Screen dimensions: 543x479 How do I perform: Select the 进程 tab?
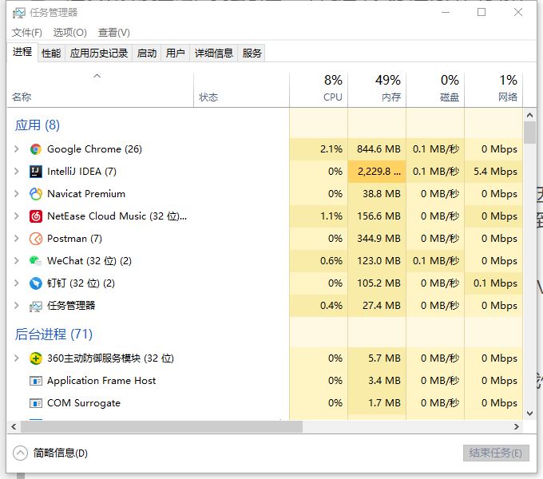click(22, 52)
